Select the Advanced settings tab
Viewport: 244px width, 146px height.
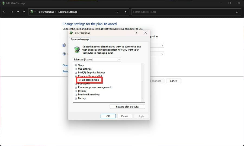80,40
